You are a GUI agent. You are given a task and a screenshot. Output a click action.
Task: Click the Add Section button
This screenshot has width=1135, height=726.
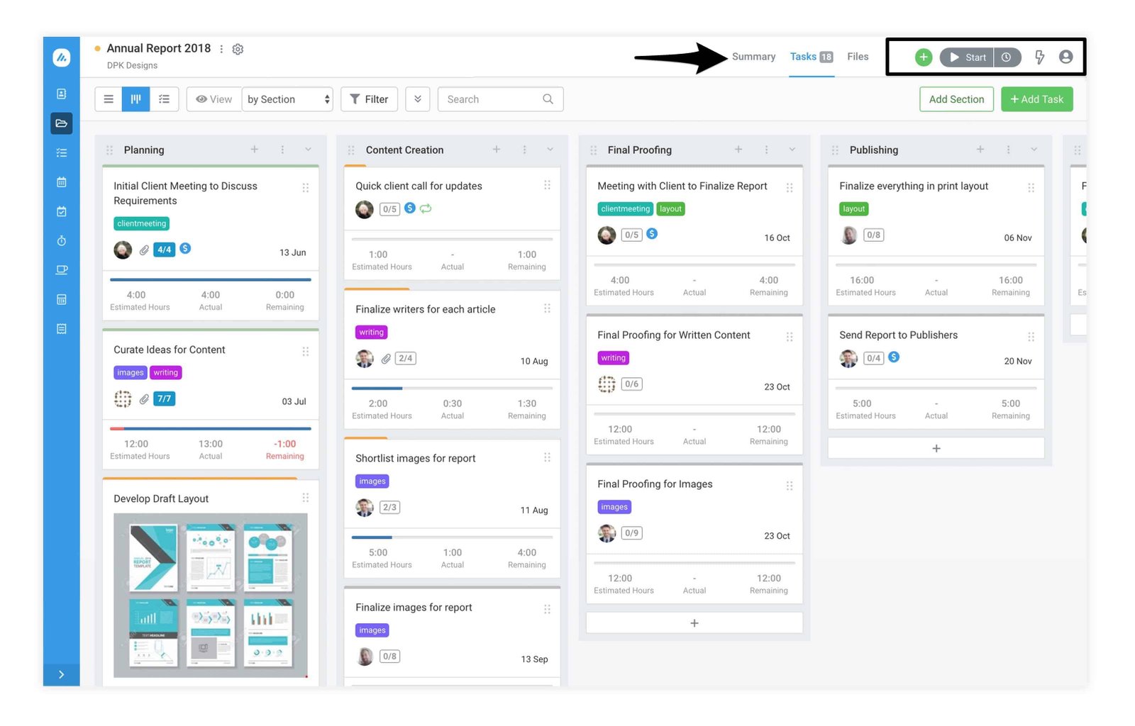tap(956, 99)
